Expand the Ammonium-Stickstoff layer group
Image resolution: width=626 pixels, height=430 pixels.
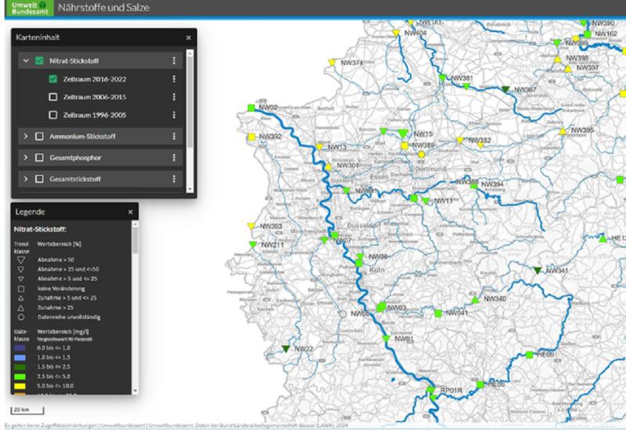click(26, 136)
